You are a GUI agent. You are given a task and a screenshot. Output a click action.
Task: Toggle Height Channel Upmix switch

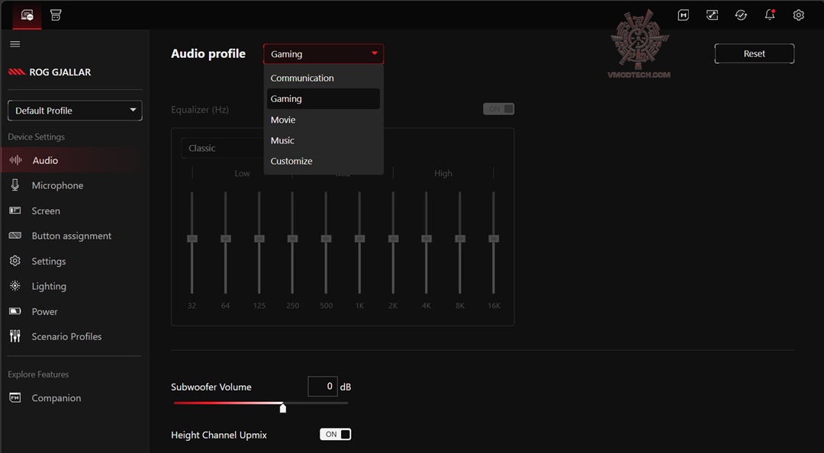click(335, 434)
